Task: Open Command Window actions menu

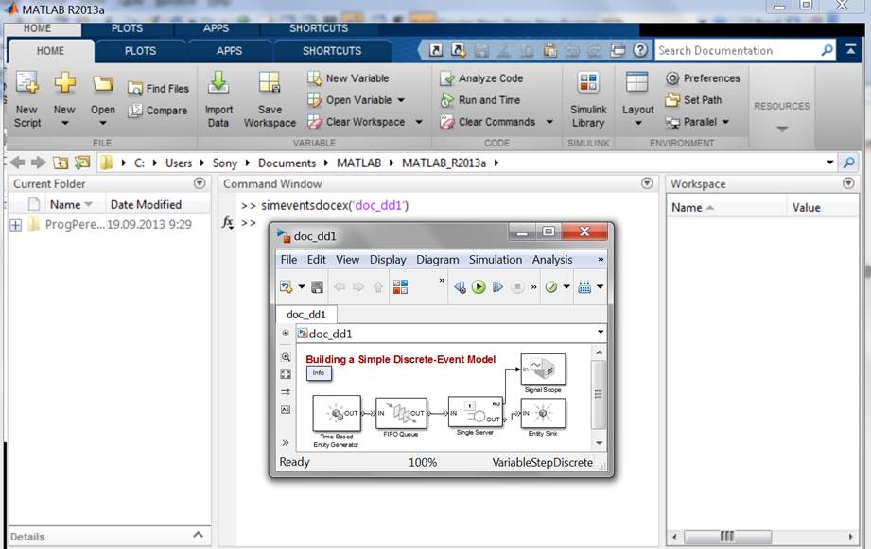Action: [647, 183]
